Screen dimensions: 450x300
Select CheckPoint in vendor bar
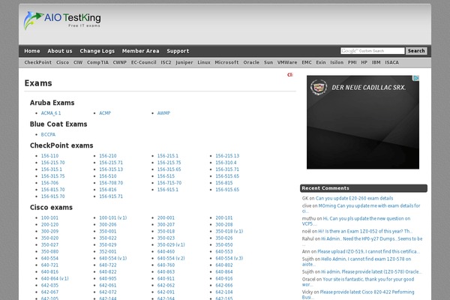point(38,62)
